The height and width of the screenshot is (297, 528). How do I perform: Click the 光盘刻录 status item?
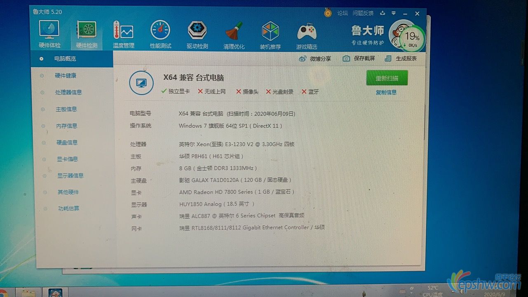(x=280, y=92)
